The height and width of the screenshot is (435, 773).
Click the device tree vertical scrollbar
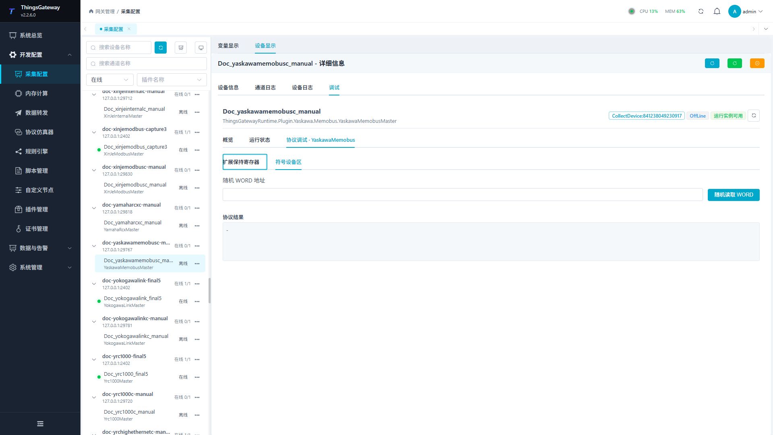click(x=209, y=290)
